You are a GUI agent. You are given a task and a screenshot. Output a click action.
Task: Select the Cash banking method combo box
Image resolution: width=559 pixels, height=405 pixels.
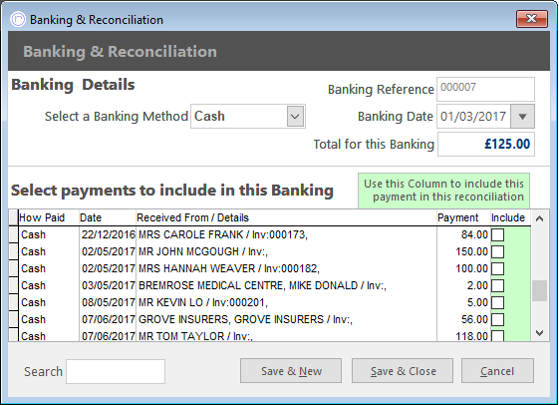tap(248, 117)
